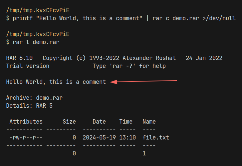Screen dimensions: 242x166
Task: Click the 'Trial version' text
Action: 28,66
